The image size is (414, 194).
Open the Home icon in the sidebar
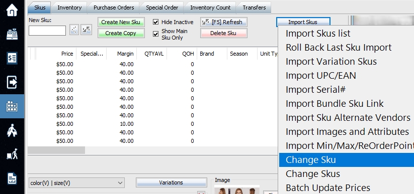point(12,11)
